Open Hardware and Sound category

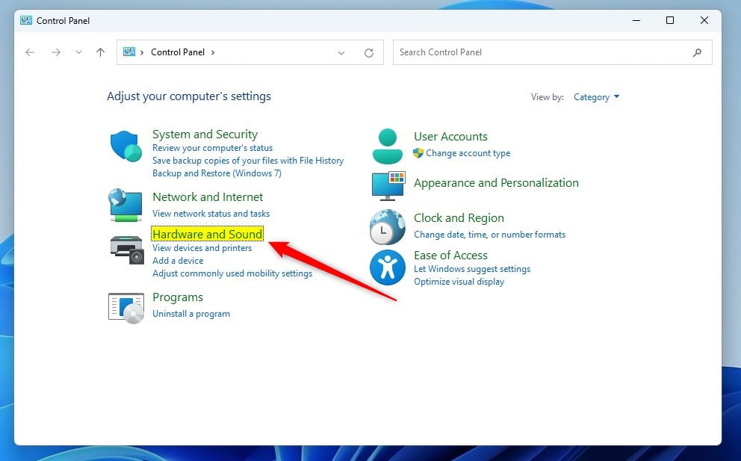coord(208,234)
